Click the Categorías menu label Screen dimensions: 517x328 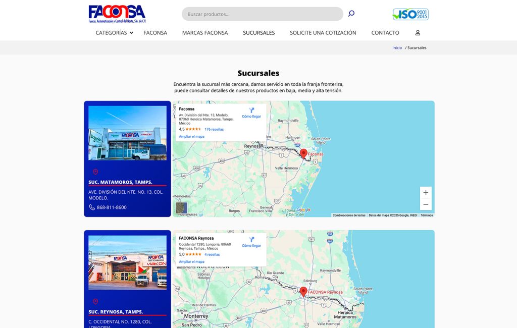click(x=111, y=33)
